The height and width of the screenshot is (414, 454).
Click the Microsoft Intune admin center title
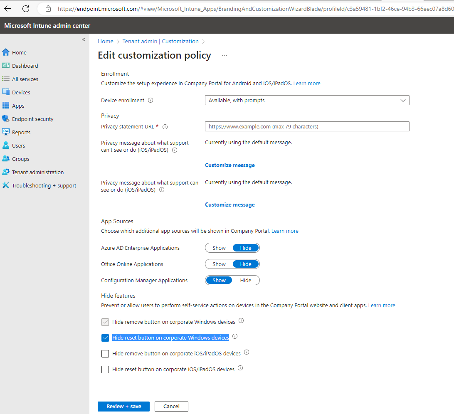tap(47, 25)
